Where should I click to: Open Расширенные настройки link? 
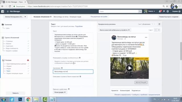99,17
